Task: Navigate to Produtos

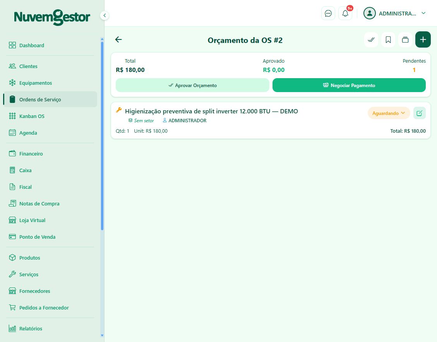Action: 50,258
